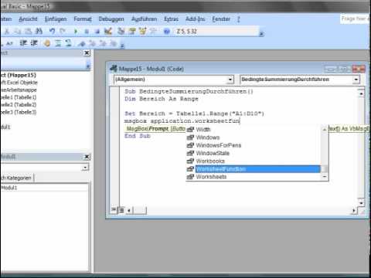
Task: Click the Break (pause) toolbar icon
Action: [x=87, y=32]
